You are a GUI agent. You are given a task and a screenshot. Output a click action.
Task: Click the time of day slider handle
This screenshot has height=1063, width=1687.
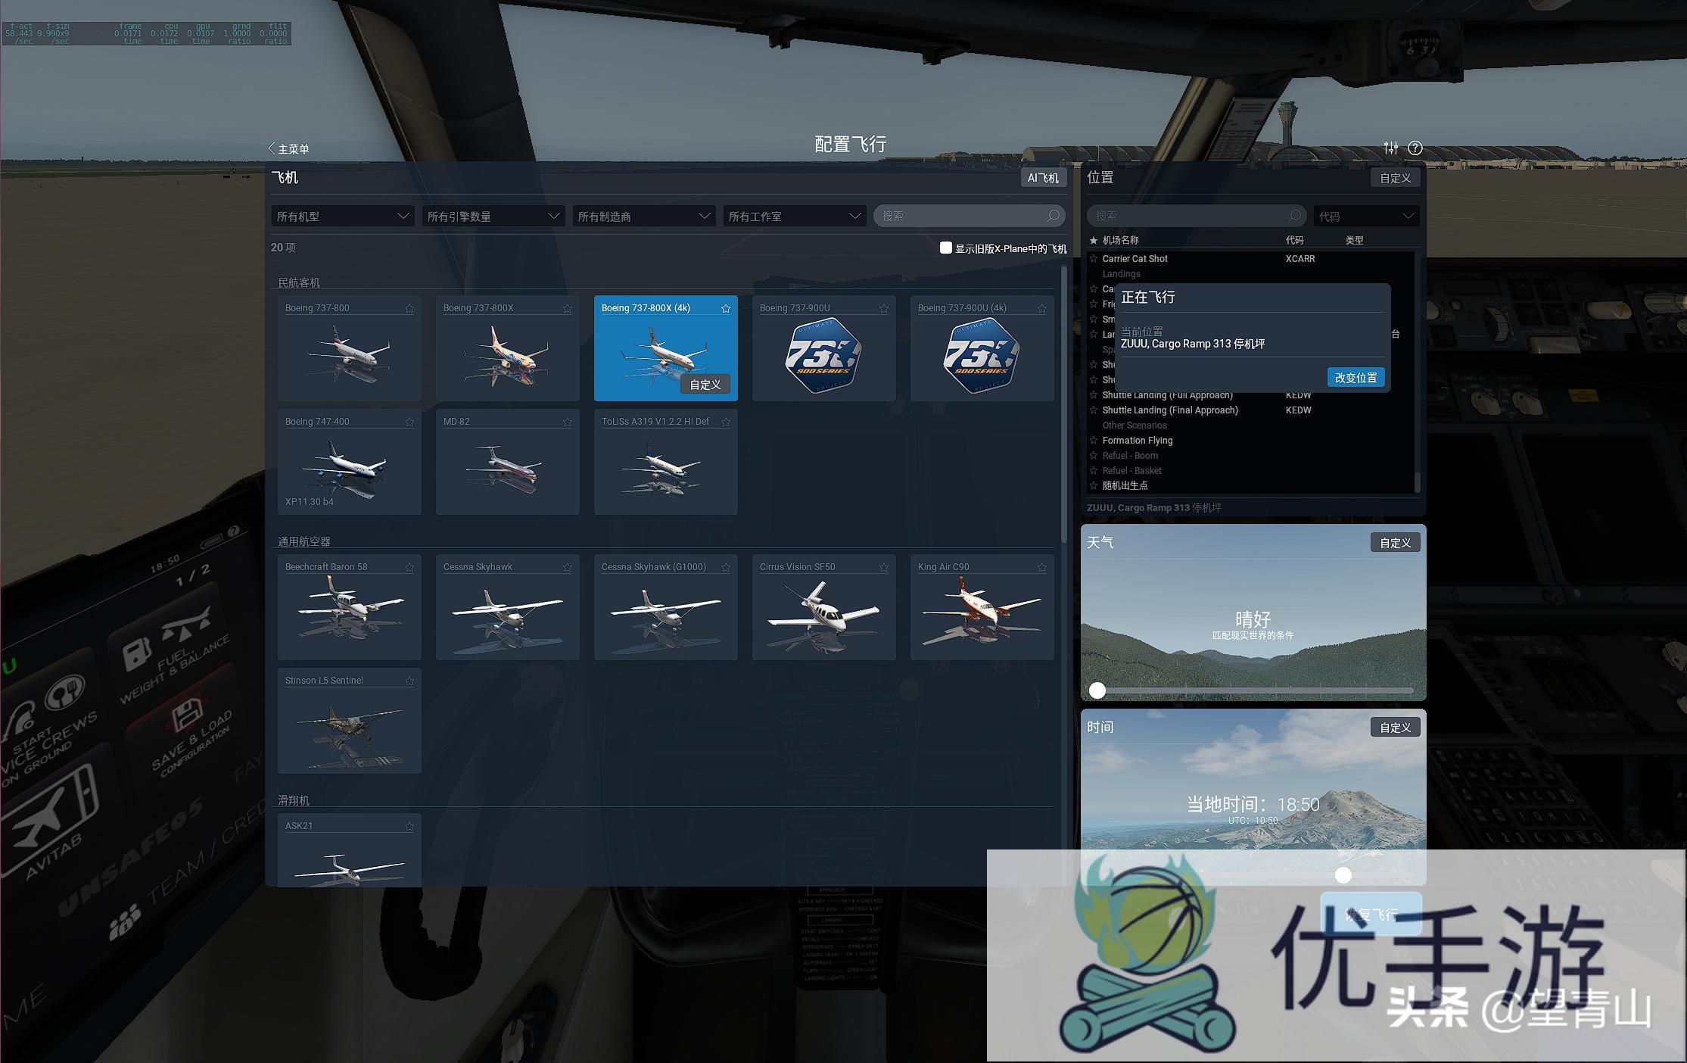tap(1343, 875)
